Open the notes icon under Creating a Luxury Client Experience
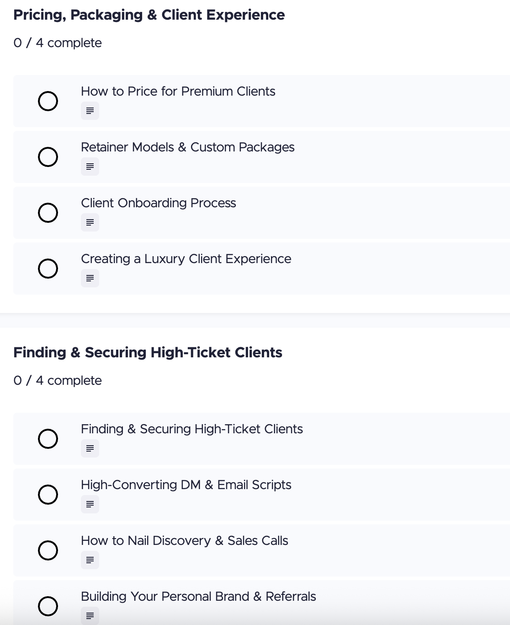 pos(90,278)
